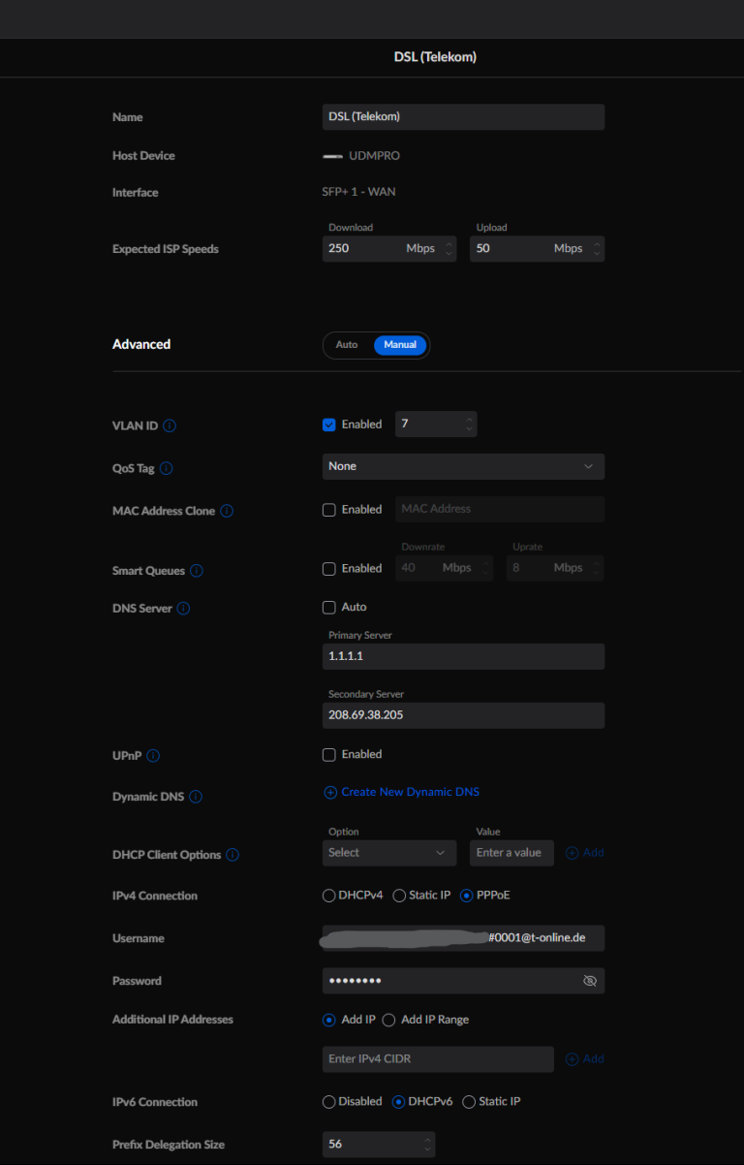Image resolution: width=744 pixels, height=1165 pixels.
Task: Toggle password visibility eye icon
Action: coord(590,981)
